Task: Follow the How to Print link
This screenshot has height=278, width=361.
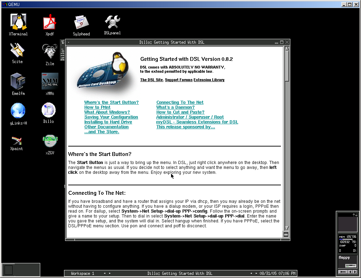Action: 97,107
